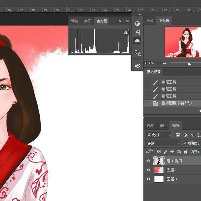
Task: Lock all padlock icon
Action: [186, 152]
